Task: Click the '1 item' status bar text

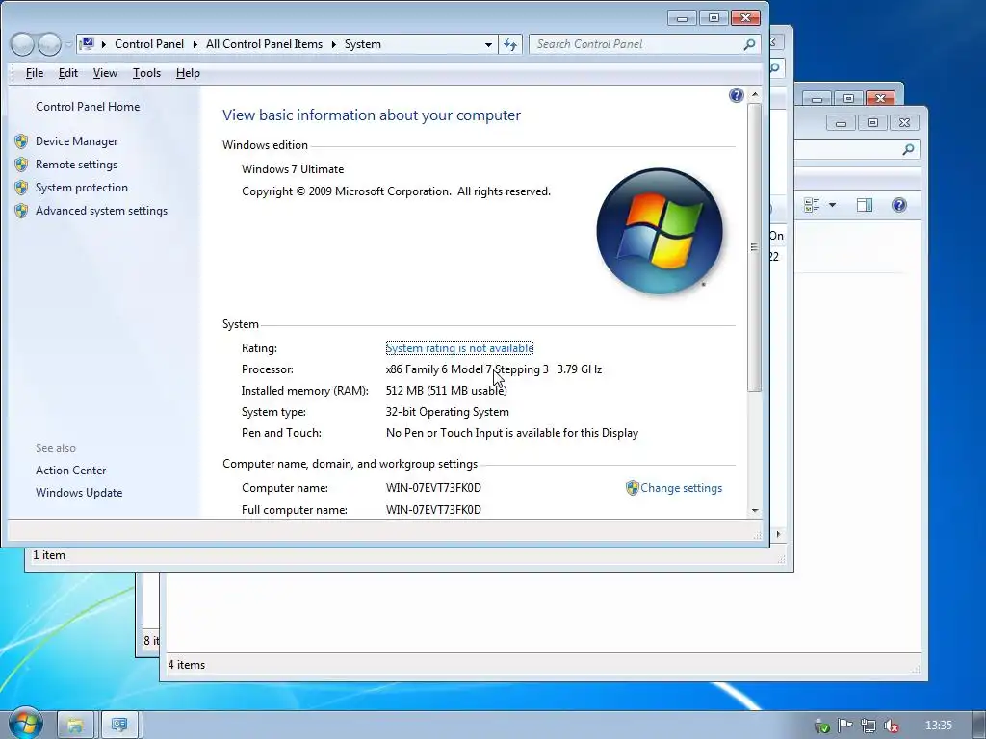Action: [49, 555]
